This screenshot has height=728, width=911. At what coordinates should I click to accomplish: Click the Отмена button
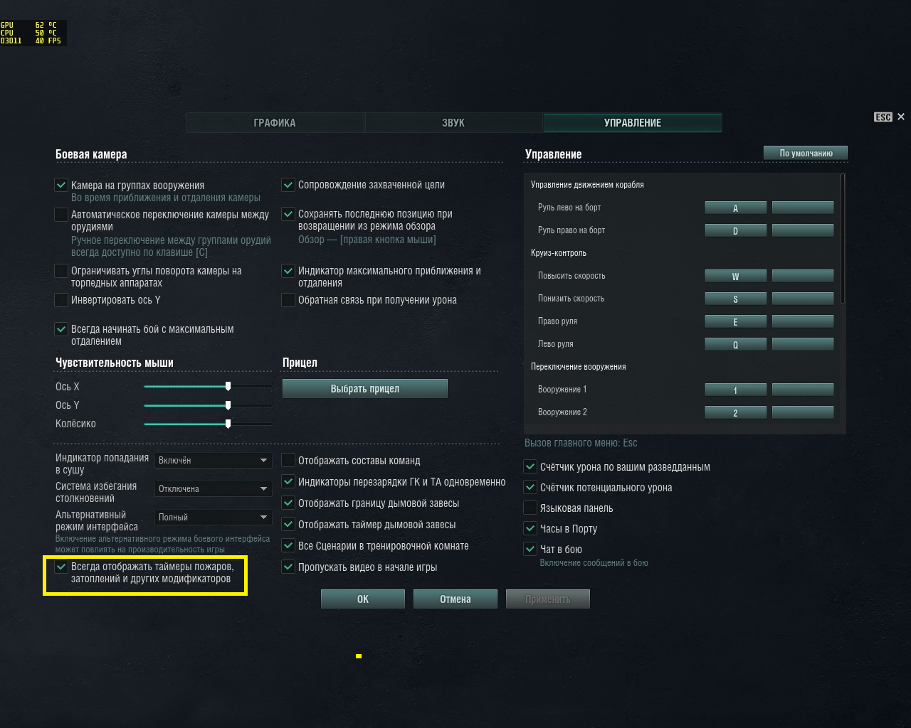pyautogui.click(x=455, y=599)
